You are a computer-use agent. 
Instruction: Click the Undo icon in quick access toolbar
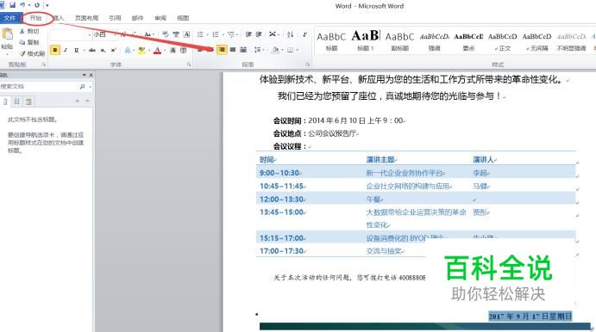22,5
